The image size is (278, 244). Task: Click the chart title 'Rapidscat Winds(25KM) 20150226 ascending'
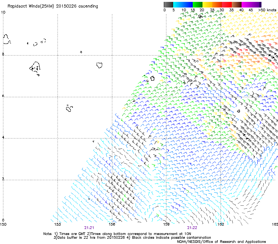pos(53,6)
